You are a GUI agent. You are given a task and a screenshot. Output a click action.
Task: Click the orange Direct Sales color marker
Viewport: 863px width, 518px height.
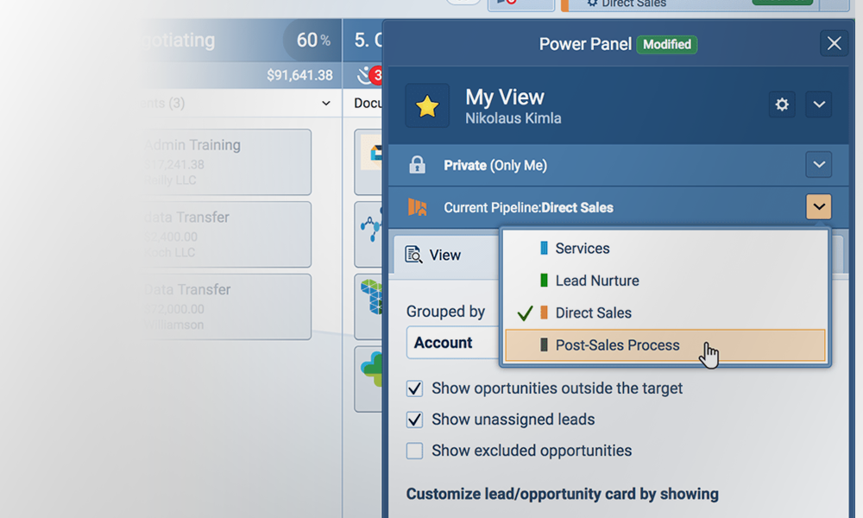point(544,313)
